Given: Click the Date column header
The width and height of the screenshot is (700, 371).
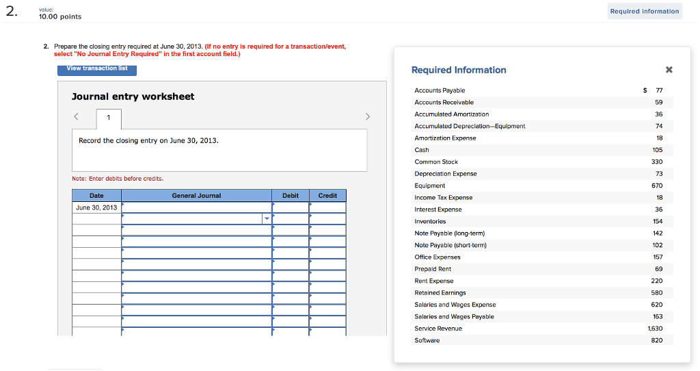Looking at the screenshot, I should coord(96,195).
